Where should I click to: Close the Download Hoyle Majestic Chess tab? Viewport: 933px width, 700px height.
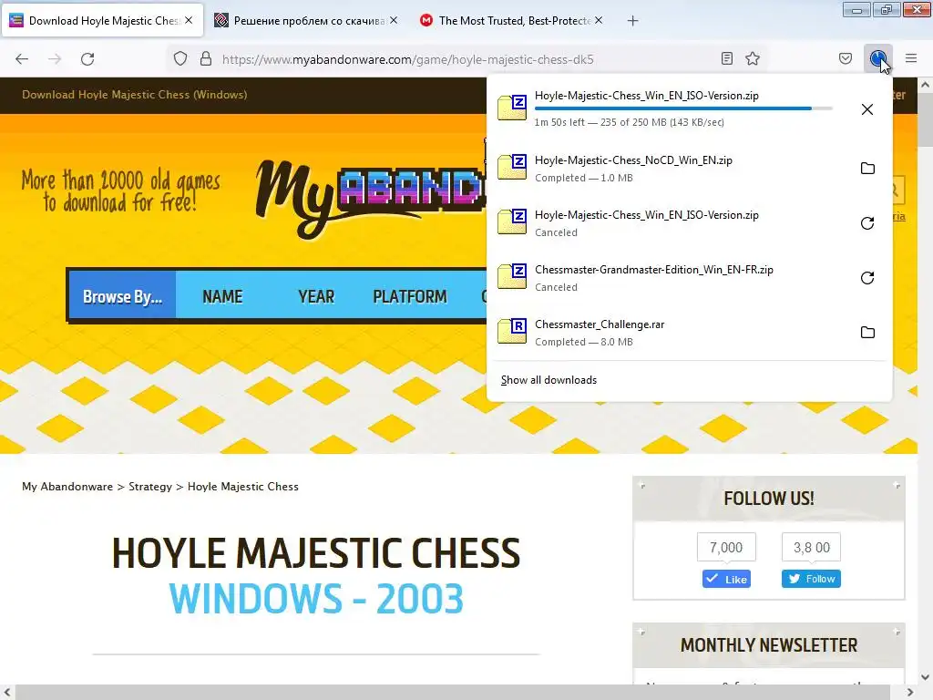coord(189,20)
